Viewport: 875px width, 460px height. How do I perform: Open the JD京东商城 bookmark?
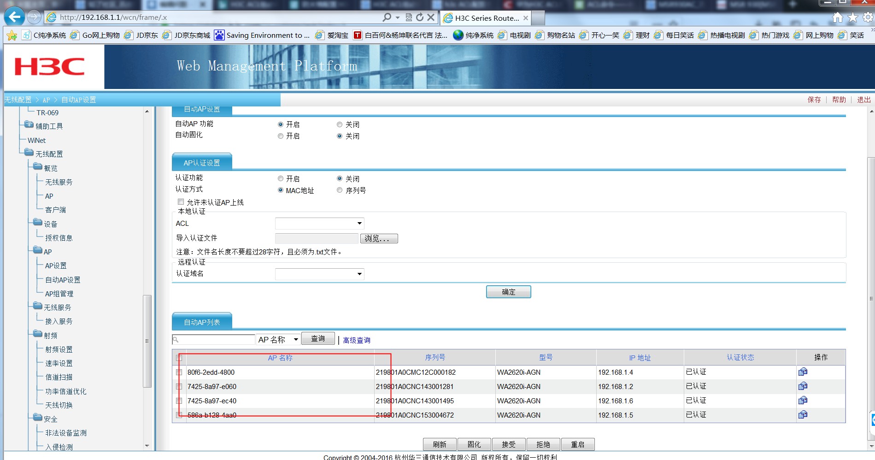[186, 35]
